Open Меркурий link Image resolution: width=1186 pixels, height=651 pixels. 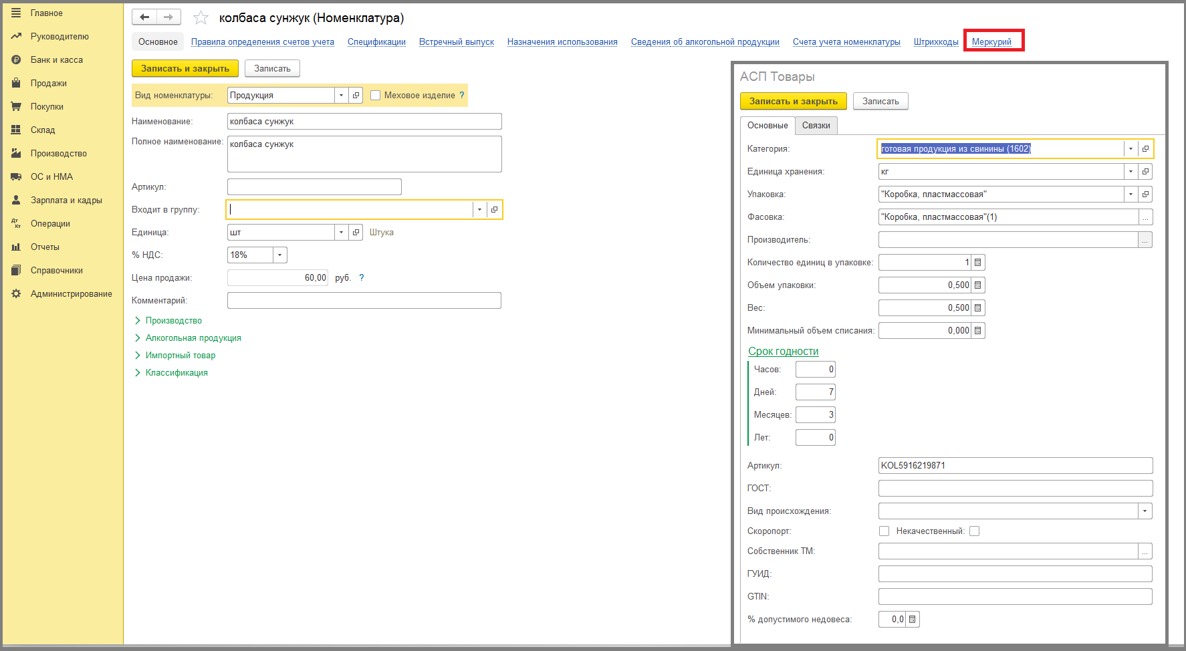(991, 41)
